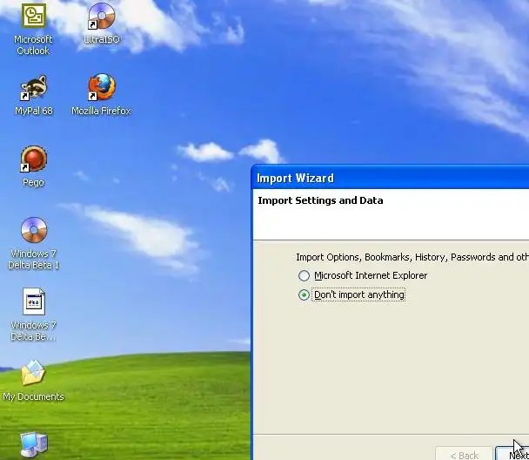Click the disabled Back button

click(465, 454)
